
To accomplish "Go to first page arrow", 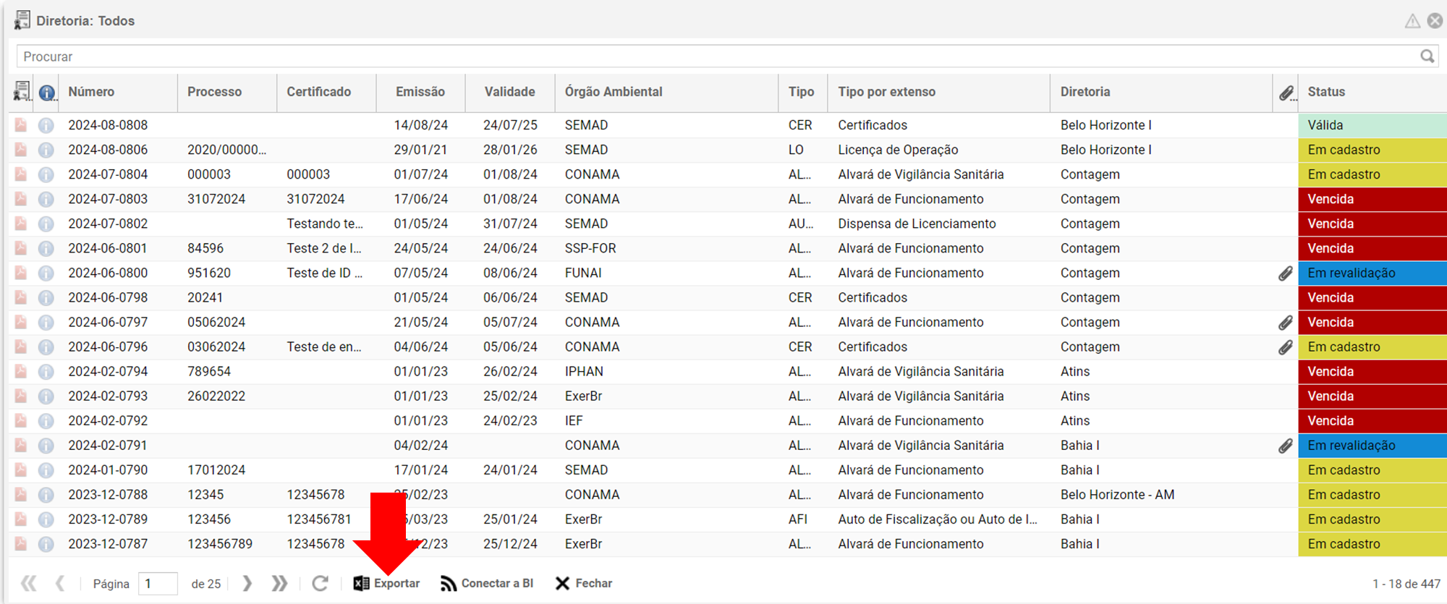I will coord(28,583).
